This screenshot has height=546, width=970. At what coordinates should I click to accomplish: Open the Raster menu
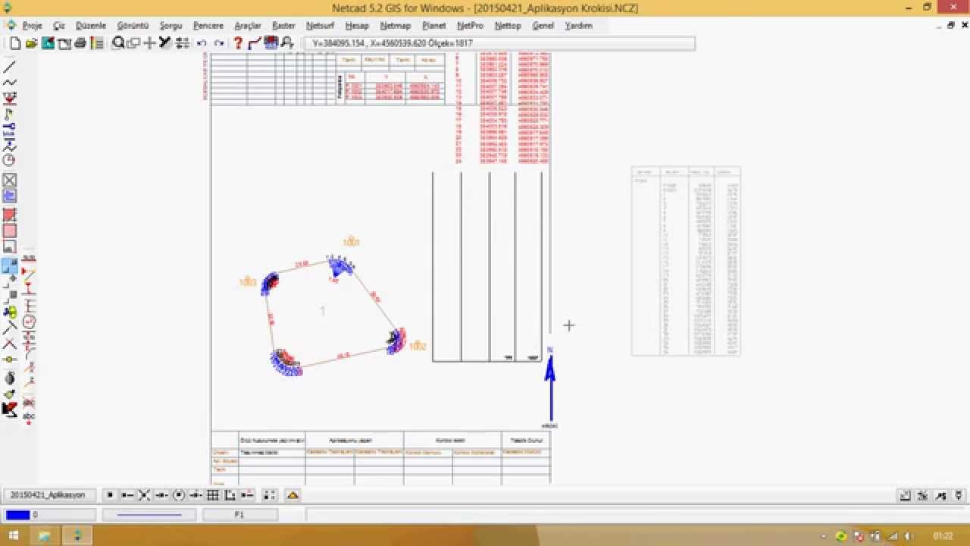click(283, 26)
